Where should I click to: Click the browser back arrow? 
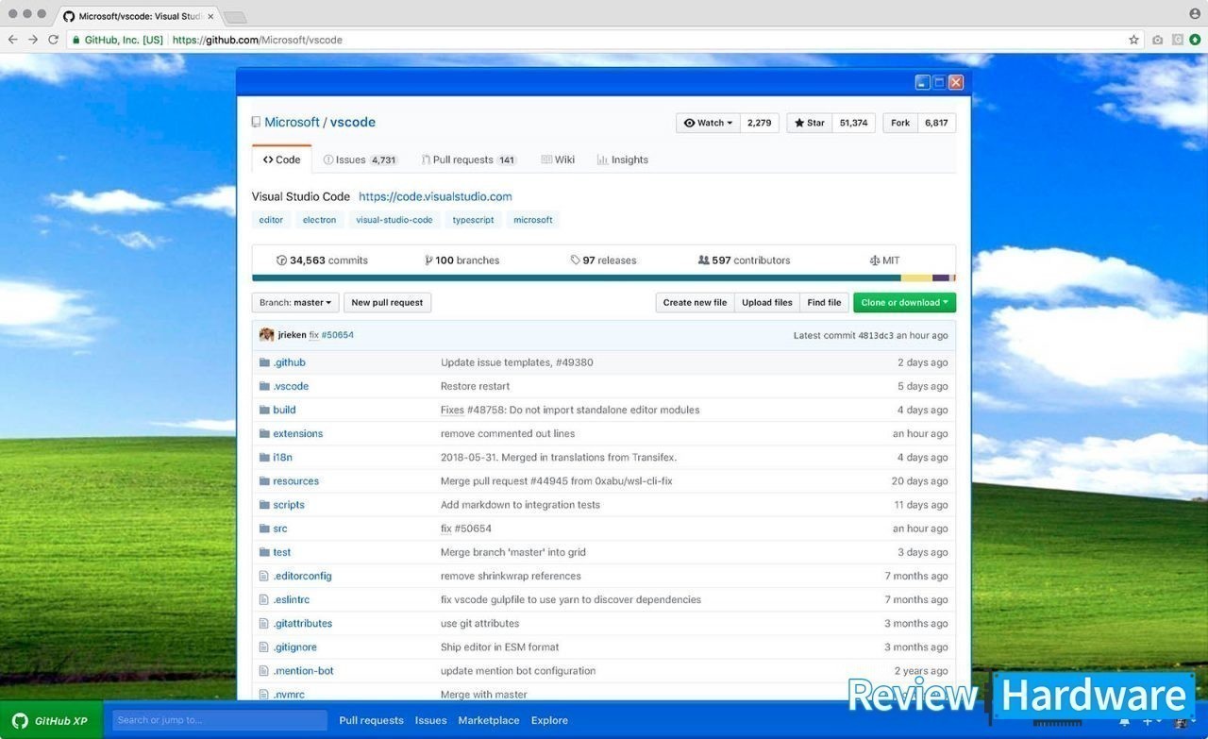(13, 40)
